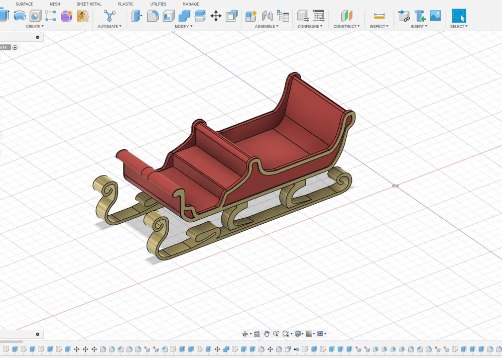
Task: Expand the CONFIGURE dropdown menu
Action: [310, 26]
